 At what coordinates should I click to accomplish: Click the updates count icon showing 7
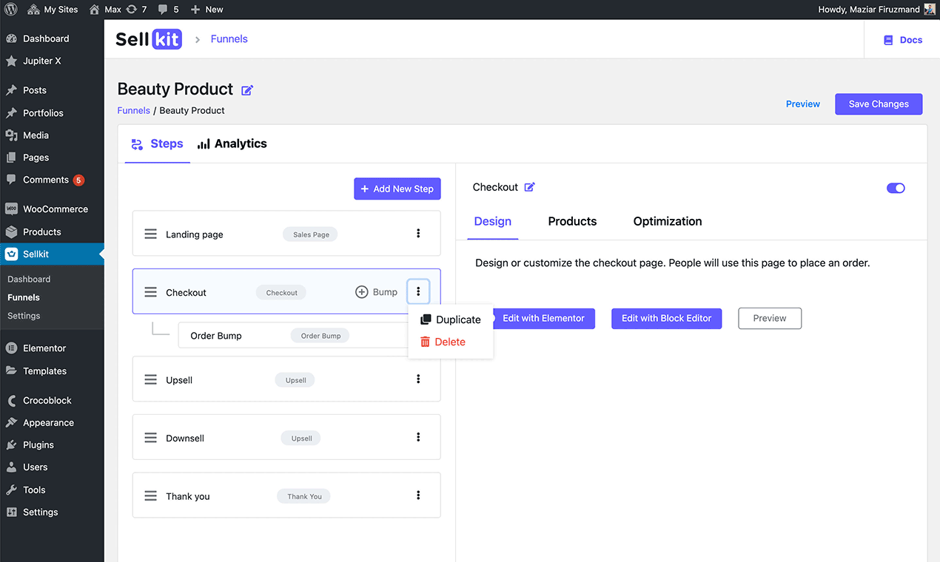coord(136,10)
